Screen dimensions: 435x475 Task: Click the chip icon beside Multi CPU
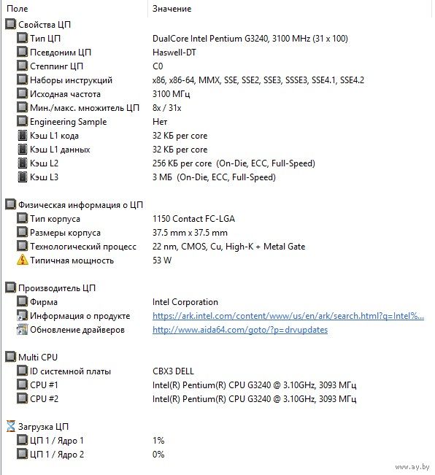[11, 357]
